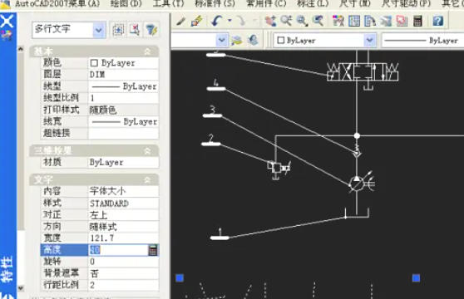
Task: Click the Undo arrow icon
Action: [216, 21]
